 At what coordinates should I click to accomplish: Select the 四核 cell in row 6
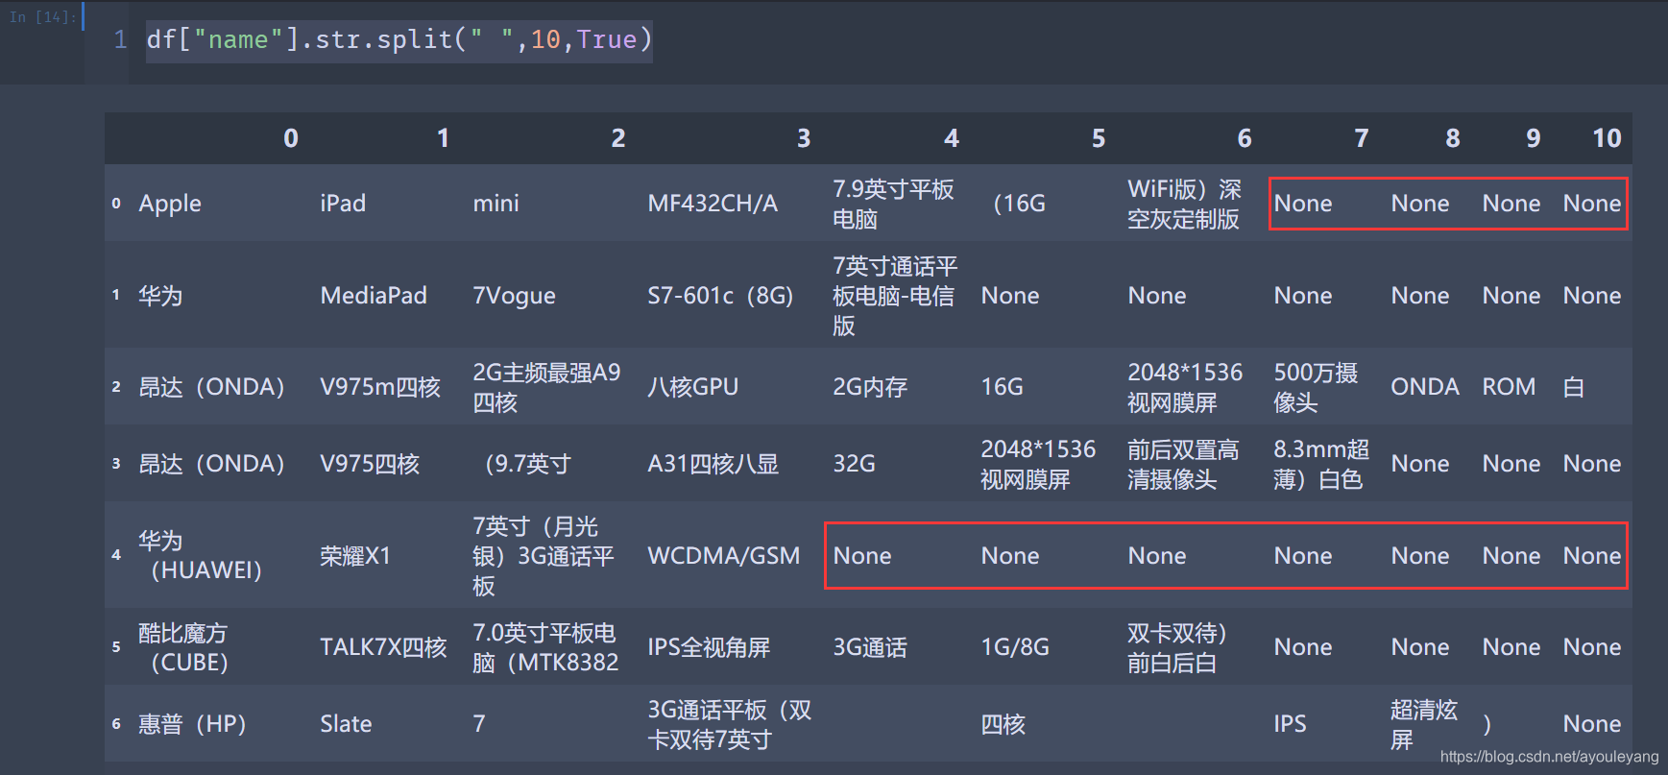(x=1003, y=724)
